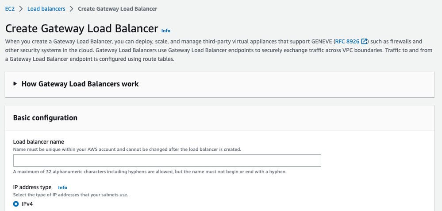Click the Create Gateway Load Balancer page heading
This screenshot has width=442, height=211.
[81, 28]
